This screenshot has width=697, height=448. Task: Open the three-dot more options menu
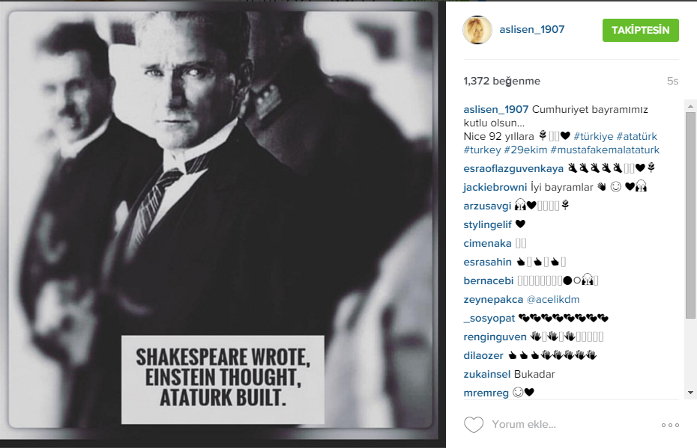(x=669, y=425)
